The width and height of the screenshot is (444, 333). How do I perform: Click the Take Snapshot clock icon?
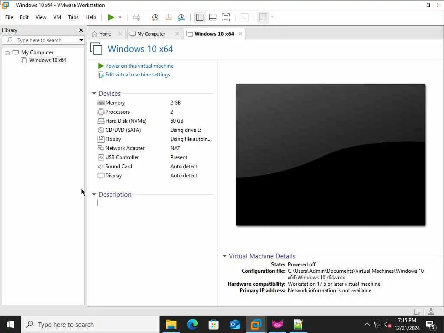tap(155, 17)
